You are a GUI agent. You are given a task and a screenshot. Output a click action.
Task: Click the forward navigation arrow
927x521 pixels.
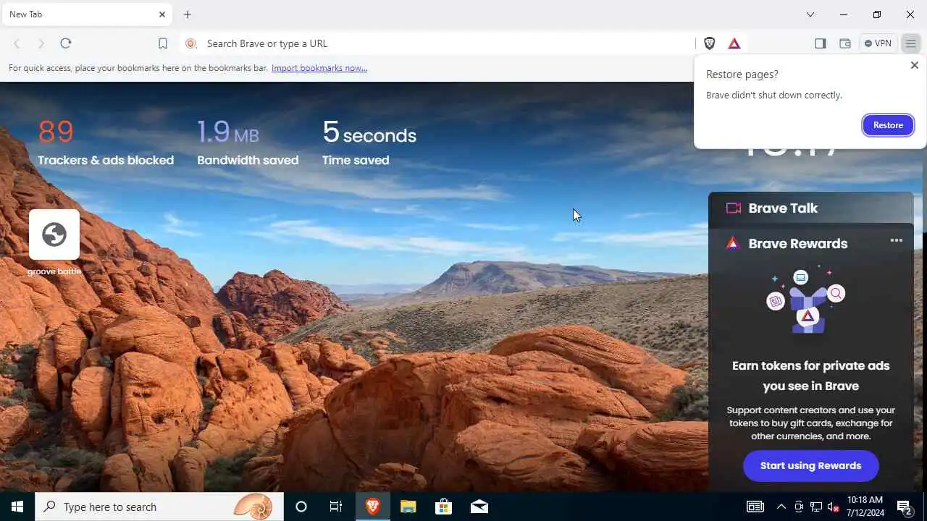click(41, 43)
